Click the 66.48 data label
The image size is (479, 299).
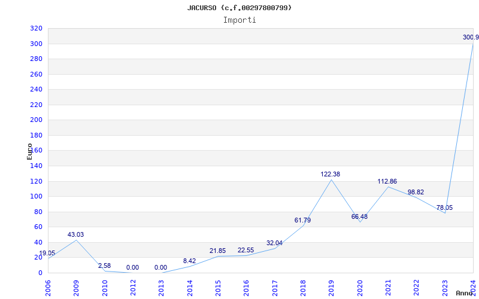coord(359,216)
